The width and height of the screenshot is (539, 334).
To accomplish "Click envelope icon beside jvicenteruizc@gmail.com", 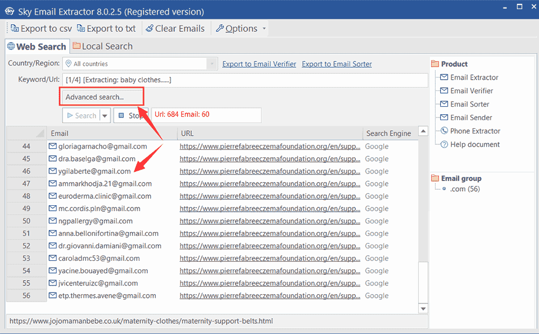I will click(53, 283).
